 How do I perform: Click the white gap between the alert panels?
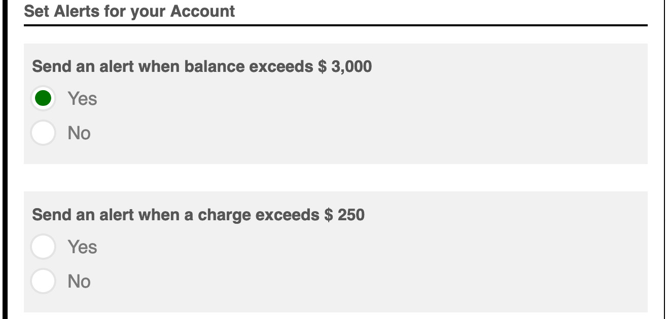point(335,177)
